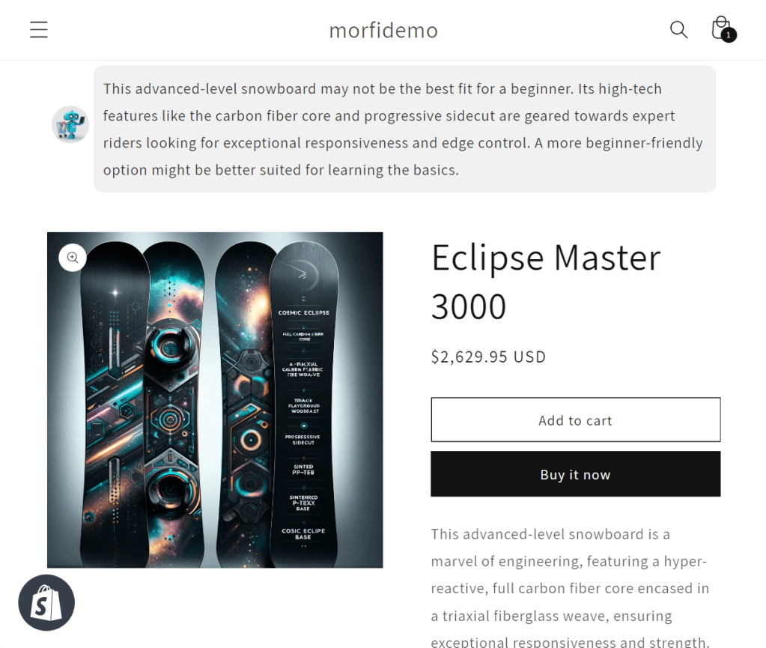This screenshot has width=766, height=648.
Task: Click the Eclipse Master 3000 title
Action: point(546,282)
